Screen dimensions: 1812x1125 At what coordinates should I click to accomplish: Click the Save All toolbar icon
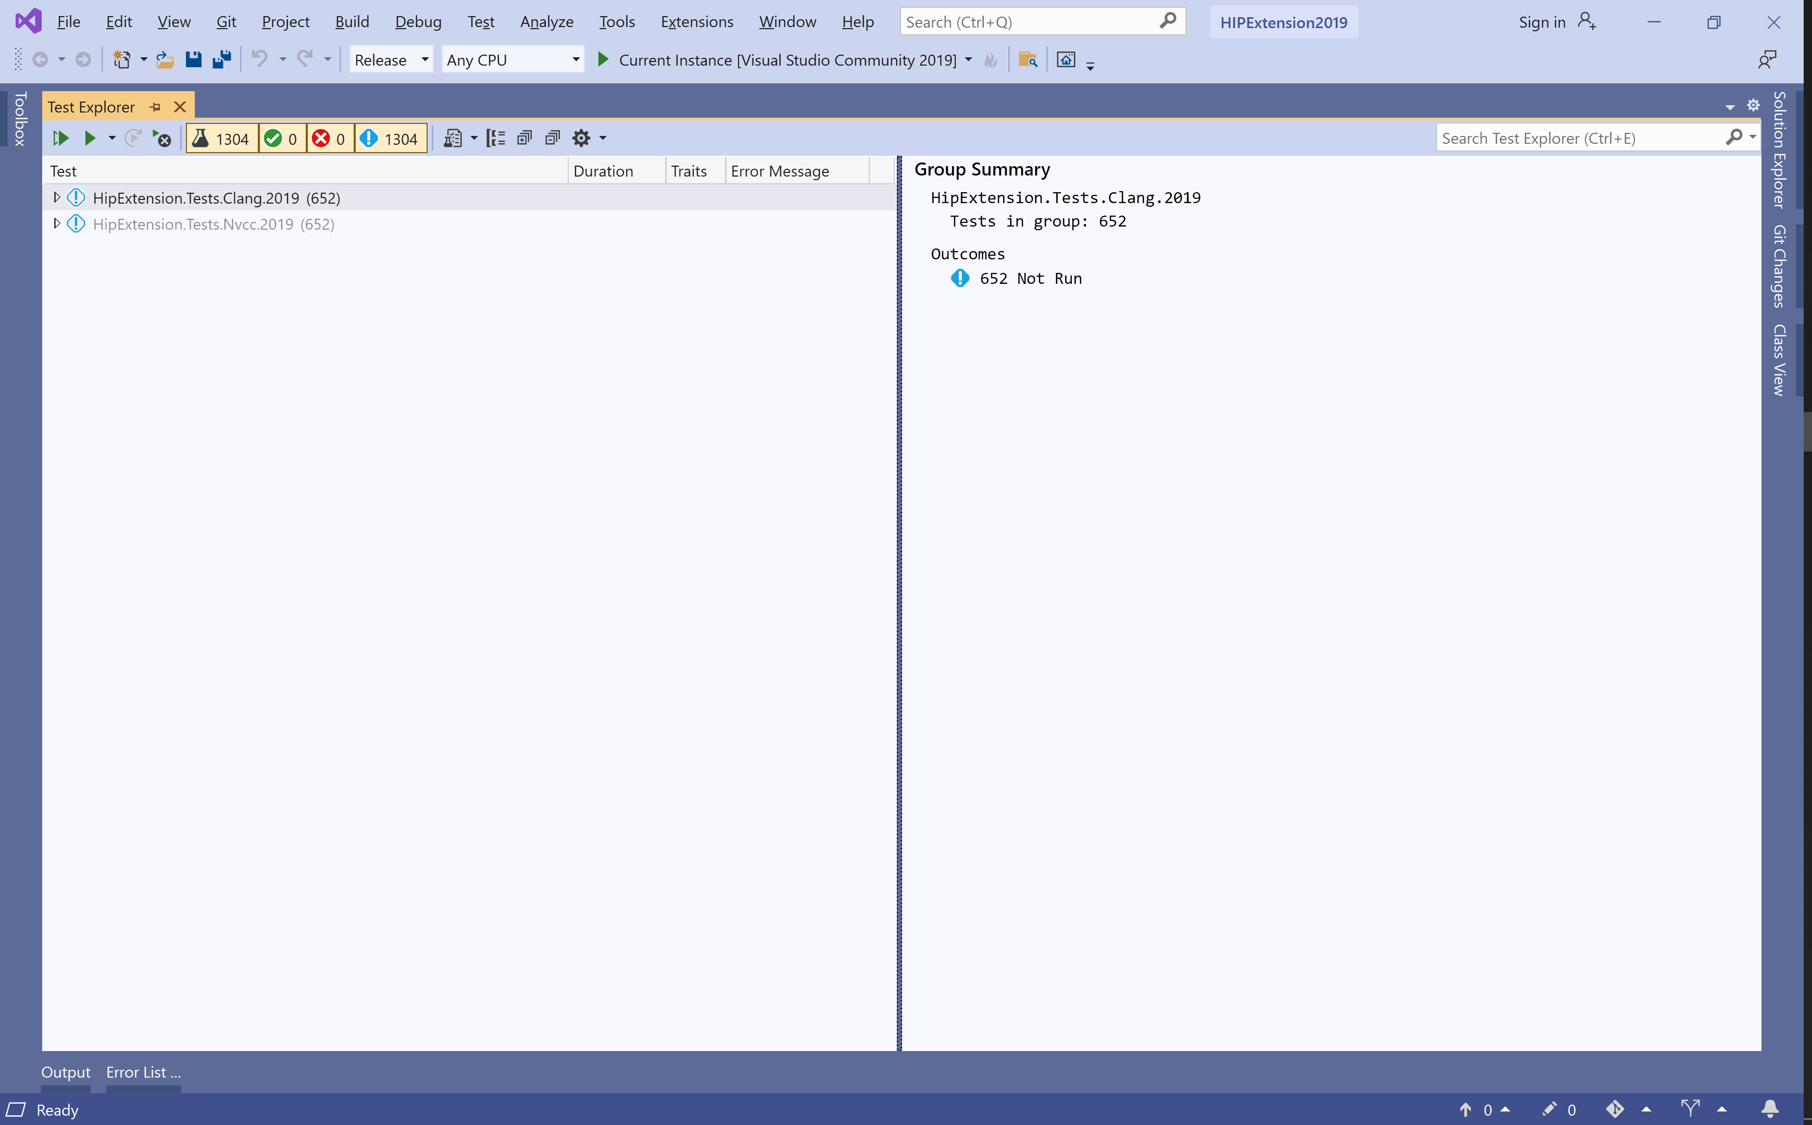click(222, 59)
